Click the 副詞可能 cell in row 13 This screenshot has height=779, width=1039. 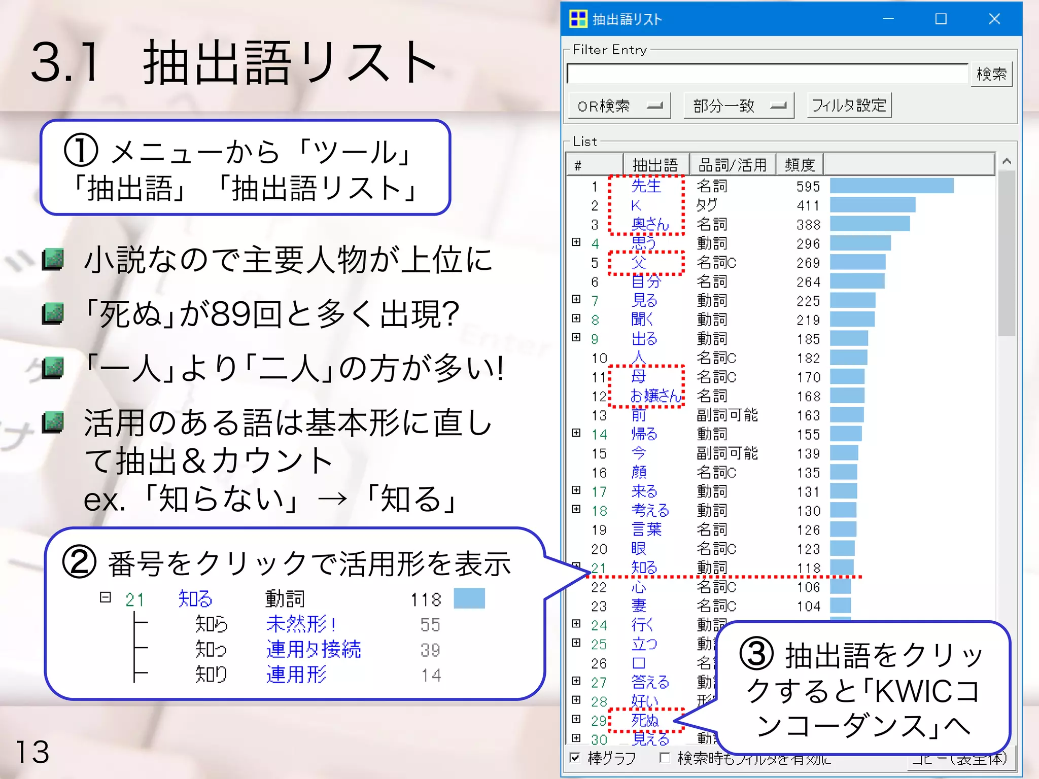coord(727,415)
